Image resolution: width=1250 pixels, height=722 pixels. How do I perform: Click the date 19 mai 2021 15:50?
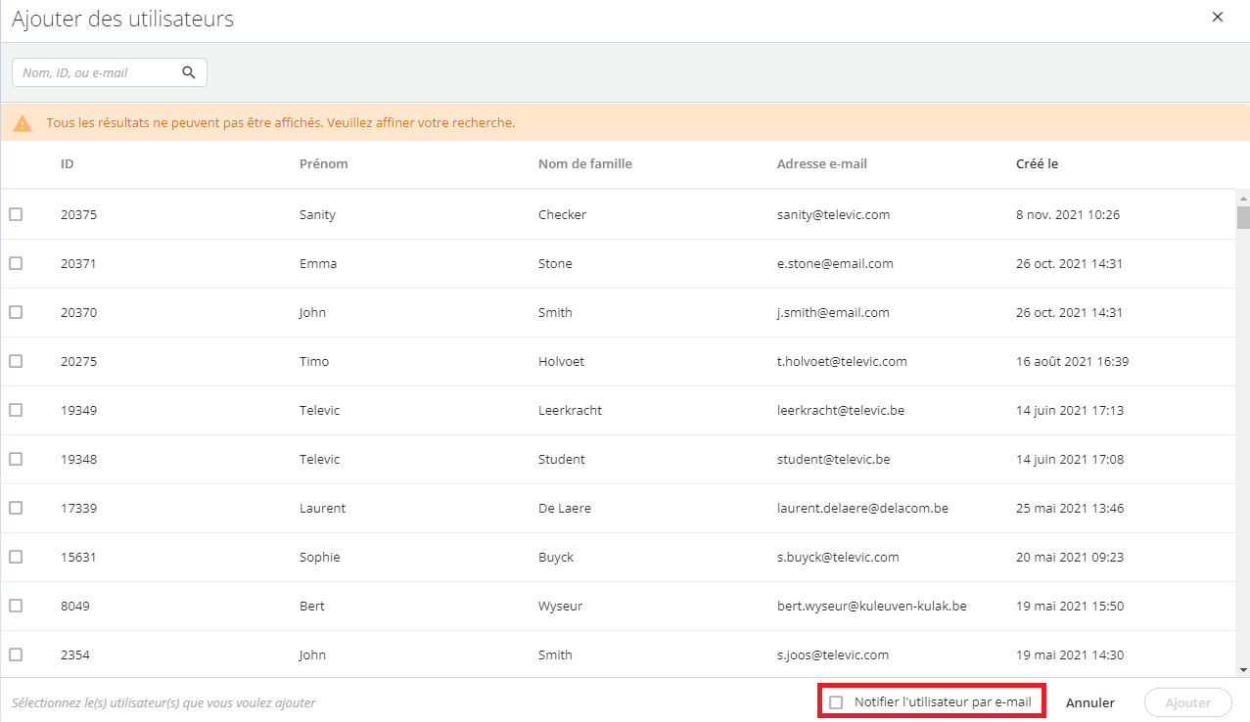(1070, 606)
